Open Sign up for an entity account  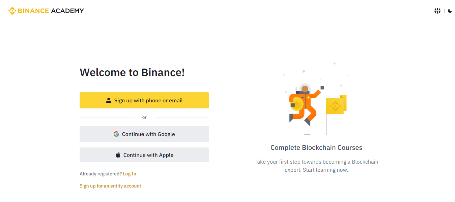point(110,186)
